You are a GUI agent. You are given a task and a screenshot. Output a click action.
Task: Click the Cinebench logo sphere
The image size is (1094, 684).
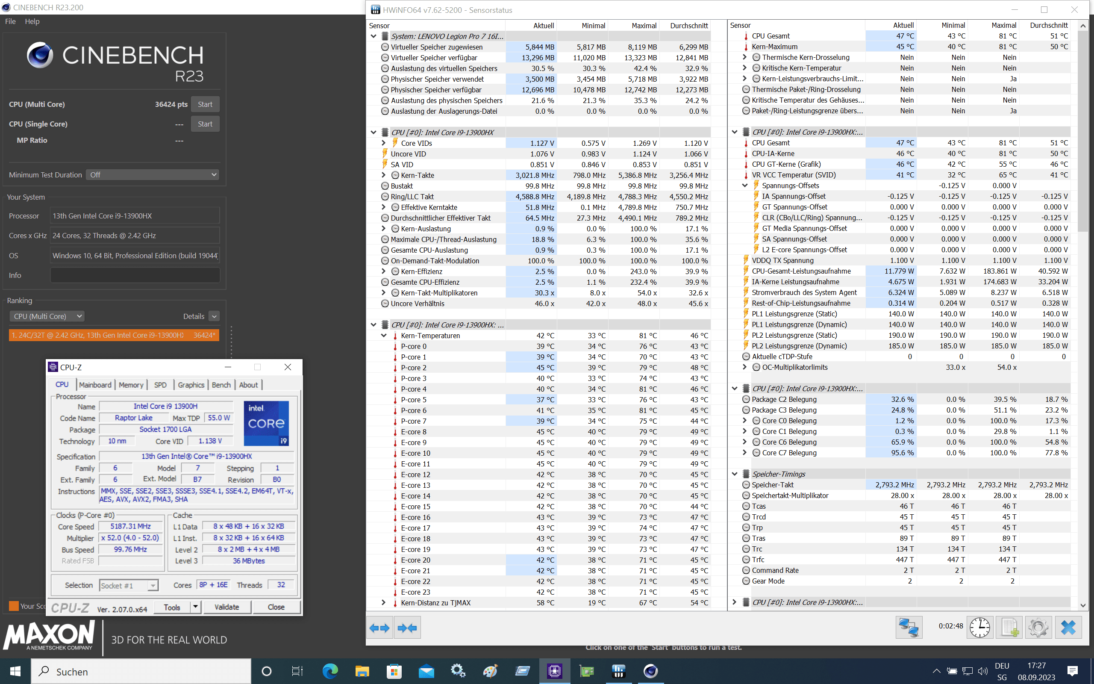click(40, 55)
